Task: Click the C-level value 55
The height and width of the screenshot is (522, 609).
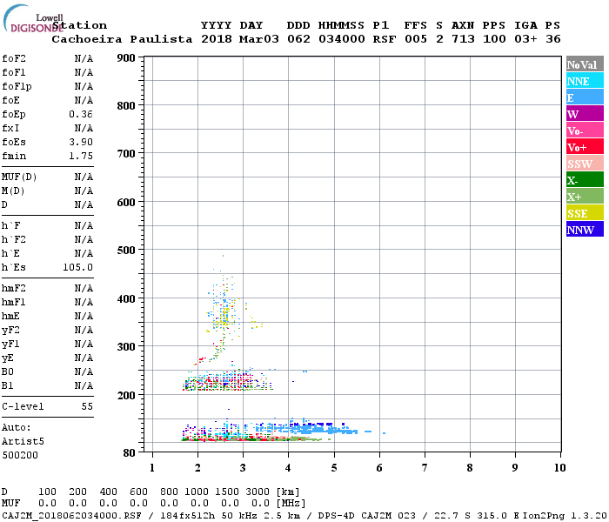Action: (87, 406)
